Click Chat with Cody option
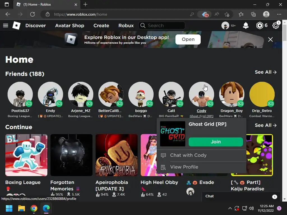The width and height of the screenshot is (287, 215). [201, 155]
